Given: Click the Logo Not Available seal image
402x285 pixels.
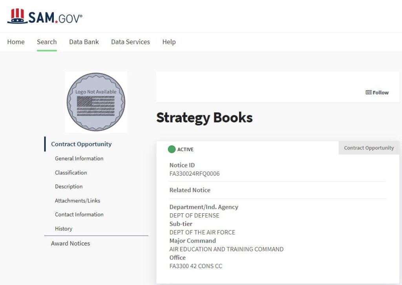Looking at the screenshot, I should [x=96, y=102].
